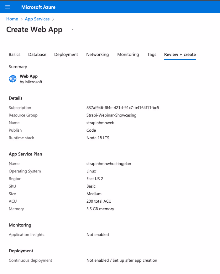Image resolution: width=220 pixels, height=274 pixels.
Task: Open the Networking tab
Action: (x=97, y=55)
